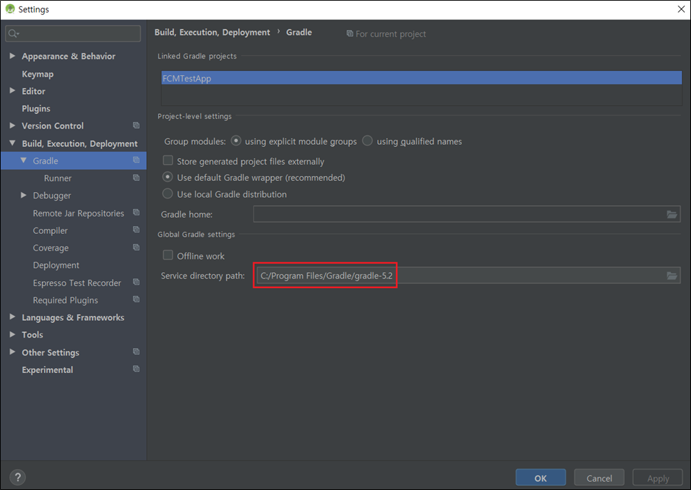The height and width of the screenshot is (490, 691).
Task: Click the For current project icon in header
Action: pyautogui.click(x=349, y=33)
